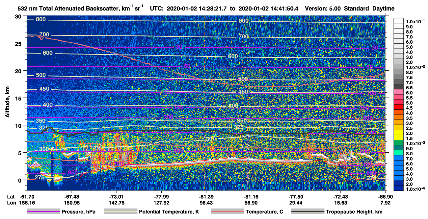Click the altitude axis tick label "15"
Image resolution: width=428 pixels, height=219 pixels.
[x=19, y=98]
